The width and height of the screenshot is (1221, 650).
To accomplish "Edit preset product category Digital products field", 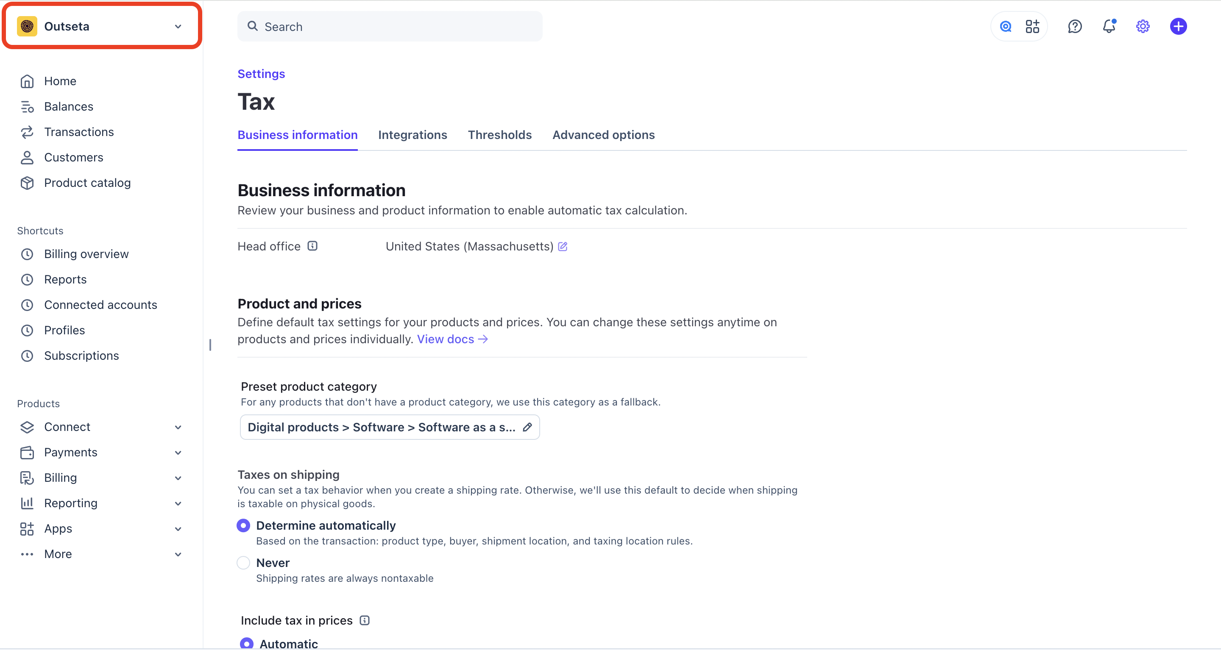I will click(x=390, y=428).
